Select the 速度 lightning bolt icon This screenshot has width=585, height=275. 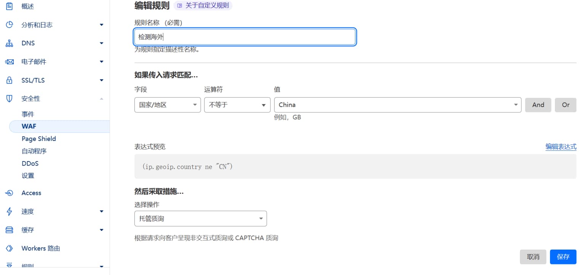(9, 211)
